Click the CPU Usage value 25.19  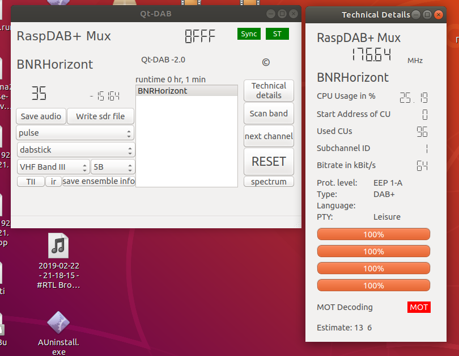pyautogui.click(x=414, y=97)
